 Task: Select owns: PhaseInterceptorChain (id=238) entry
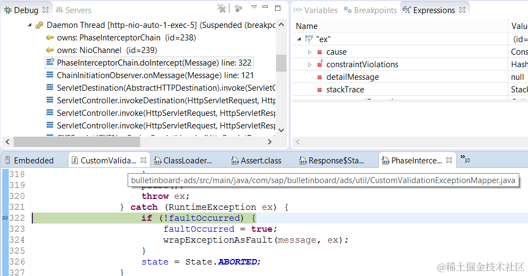pos(120,38)
